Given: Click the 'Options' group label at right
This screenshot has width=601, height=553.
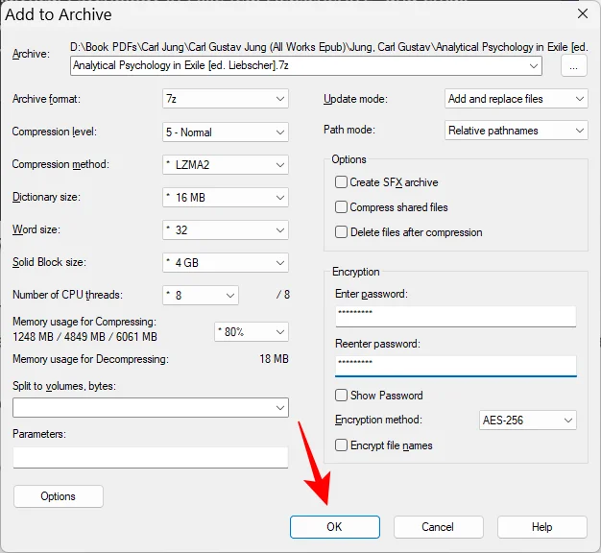Looking at the screenshot, I should [349, 159].
